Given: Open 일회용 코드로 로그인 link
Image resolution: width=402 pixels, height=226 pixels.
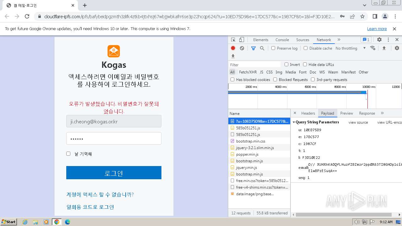Looking at the screenshot, I should [90, 207].
